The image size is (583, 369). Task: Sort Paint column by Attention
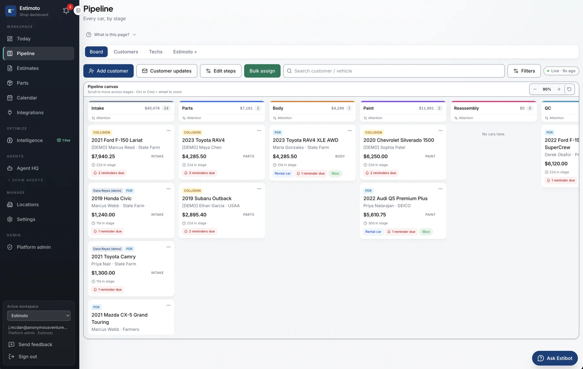coord(373,118)
